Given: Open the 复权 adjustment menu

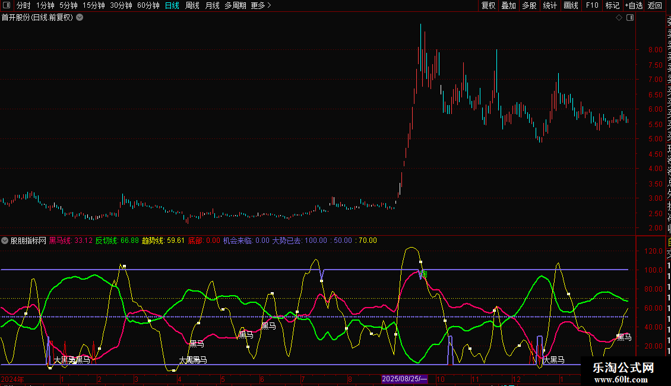Looking at the screenshot, I should pos(488,6).
